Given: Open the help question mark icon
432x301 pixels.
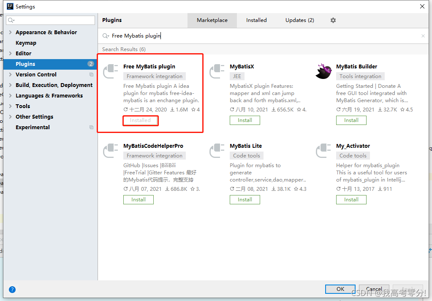Looking at the screenshot, I should (x=12, y=290).
